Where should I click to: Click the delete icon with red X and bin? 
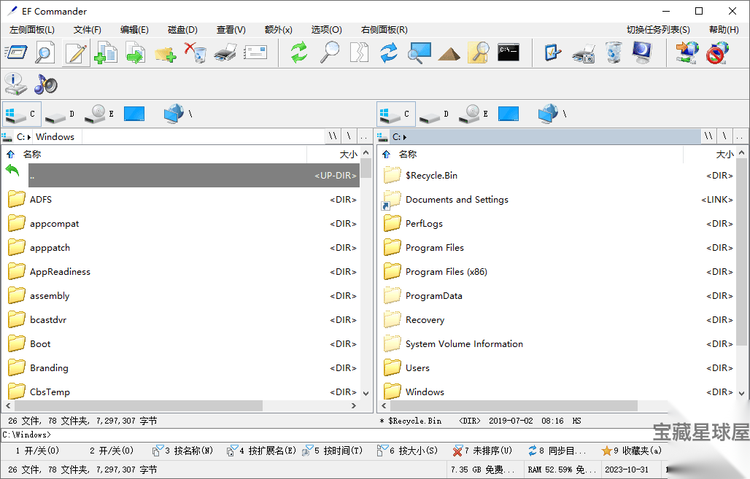(x=196, y=52)
